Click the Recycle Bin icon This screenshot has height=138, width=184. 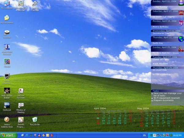pyautogui.click(x=35, y=121)
